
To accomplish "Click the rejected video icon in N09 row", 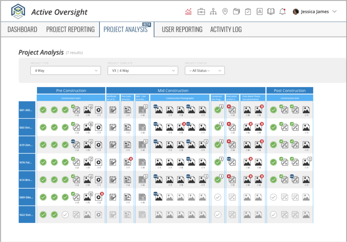I will (x=98, y=197).
